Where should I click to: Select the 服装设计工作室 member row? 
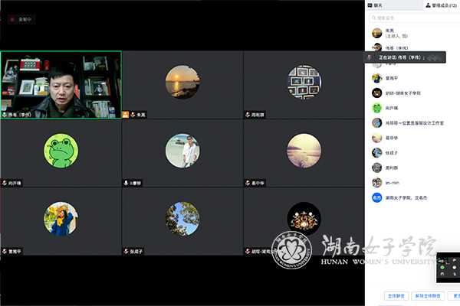pyautogui.click(x=412, y=123)
